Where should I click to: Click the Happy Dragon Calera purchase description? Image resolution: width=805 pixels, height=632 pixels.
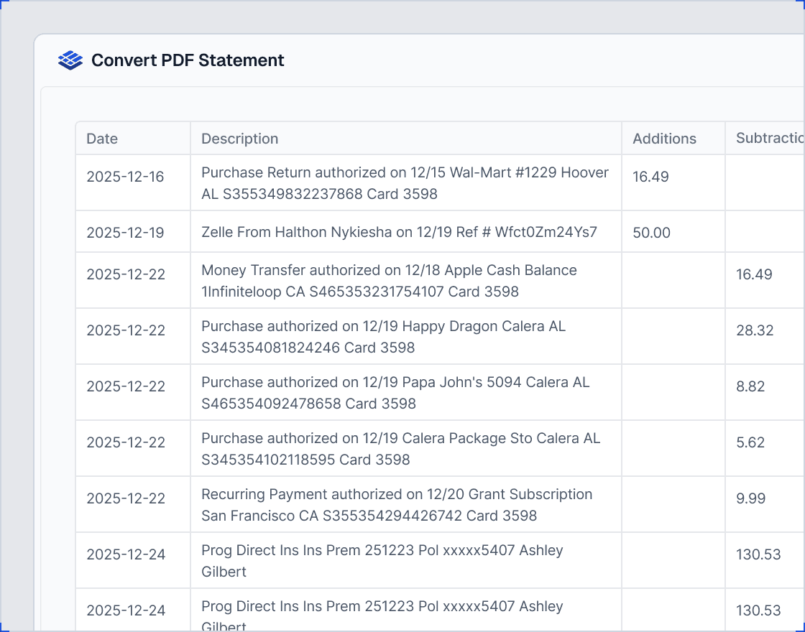pyautogui.click(x=384, y=337)
